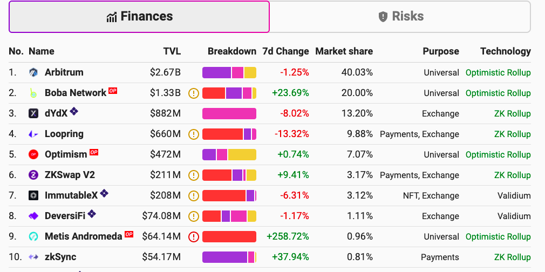Screen dimensions: 545x272
Task: Open the Arbitrum project page link
Action: tap(64, 72)
